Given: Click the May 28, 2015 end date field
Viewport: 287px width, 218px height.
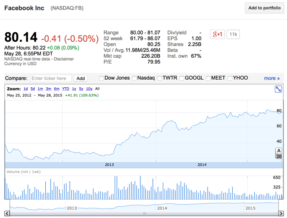Looking at the screenshot, I should 50,95.
